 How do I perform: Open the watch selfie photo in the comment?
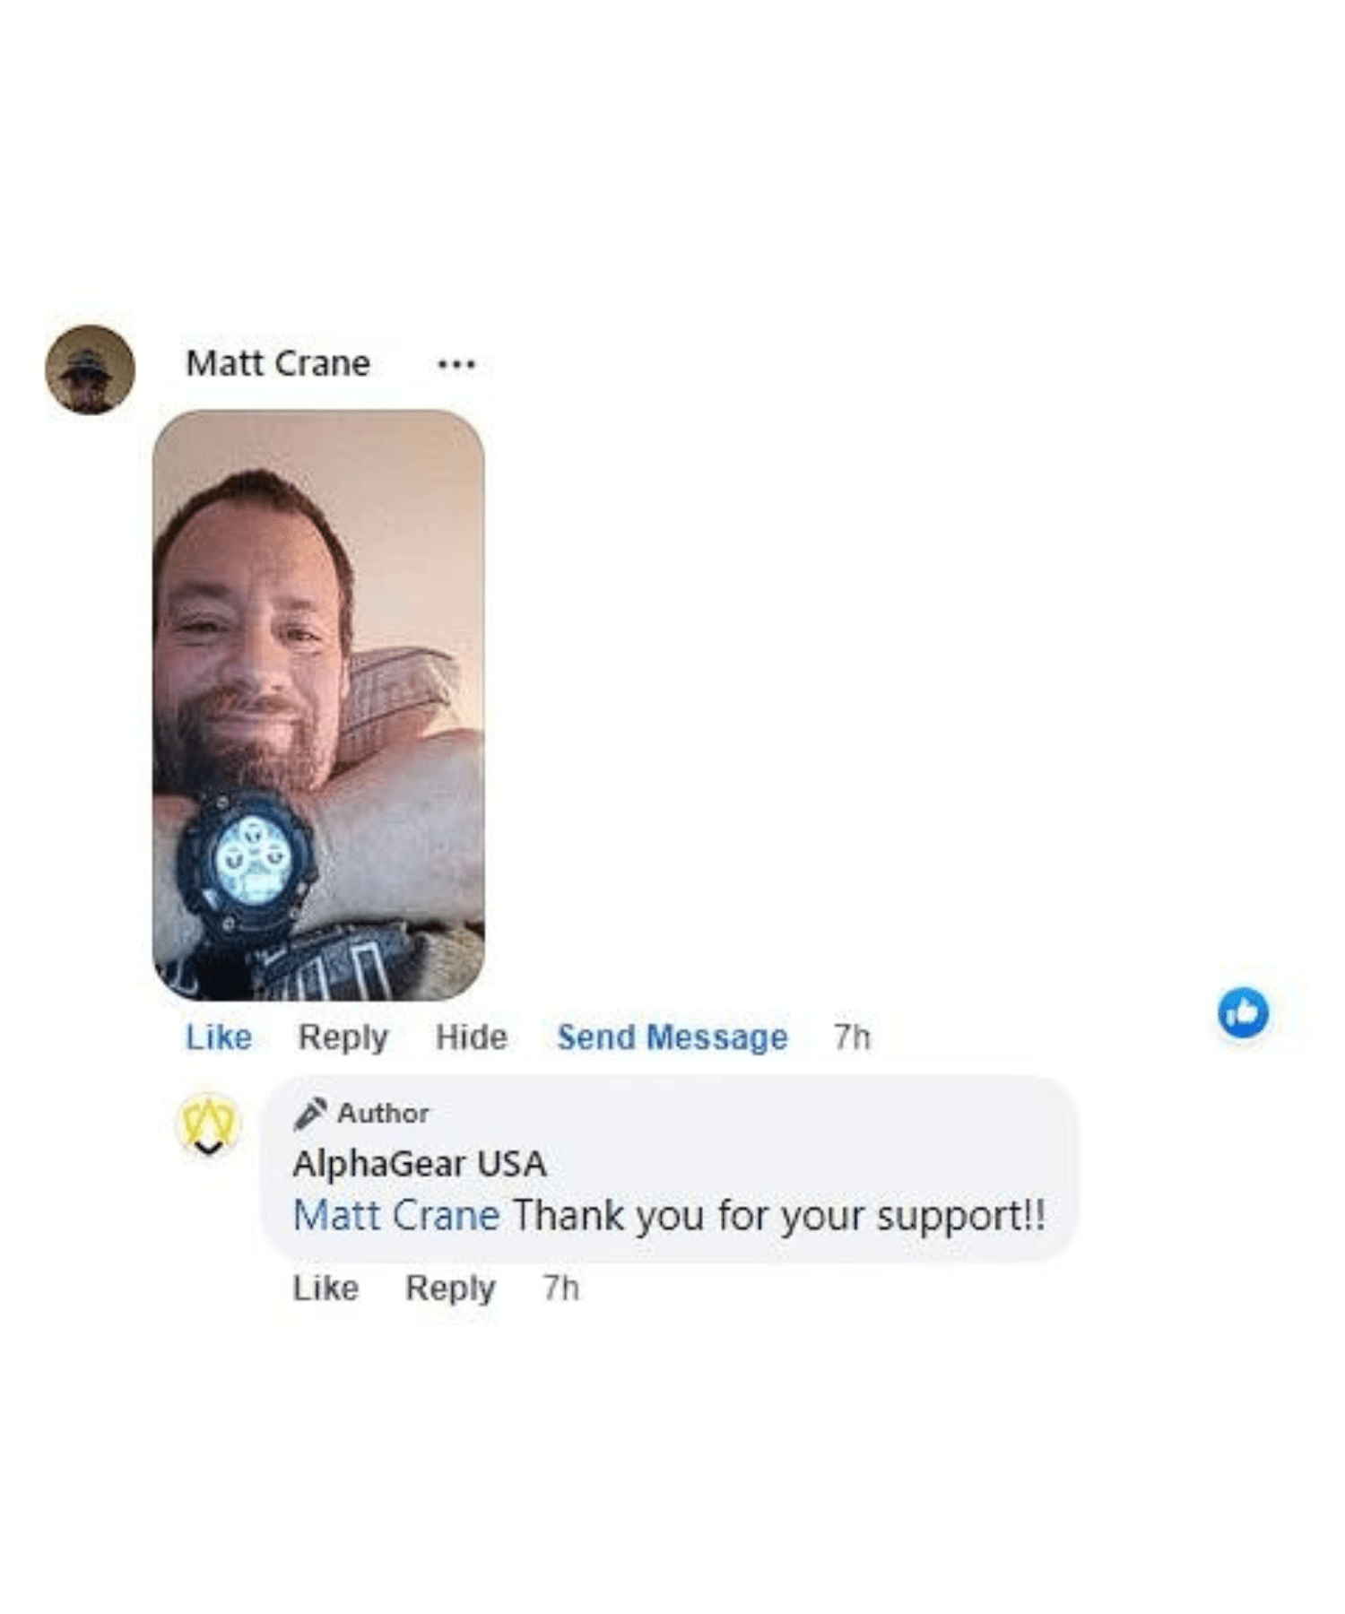319,705
